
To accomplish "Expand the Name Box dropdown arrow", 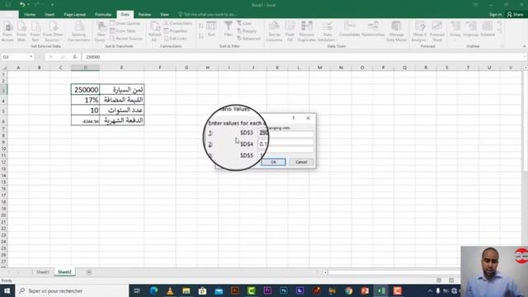I will (x=31, y=57).
